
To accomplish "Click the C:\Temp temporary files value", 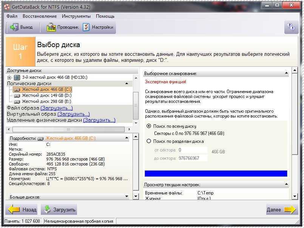I will [x=205, y=193].
